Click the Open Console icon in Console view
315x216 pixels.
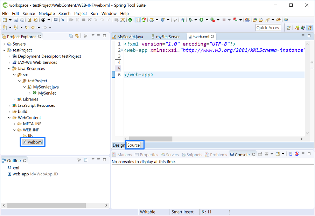[278, 154]
